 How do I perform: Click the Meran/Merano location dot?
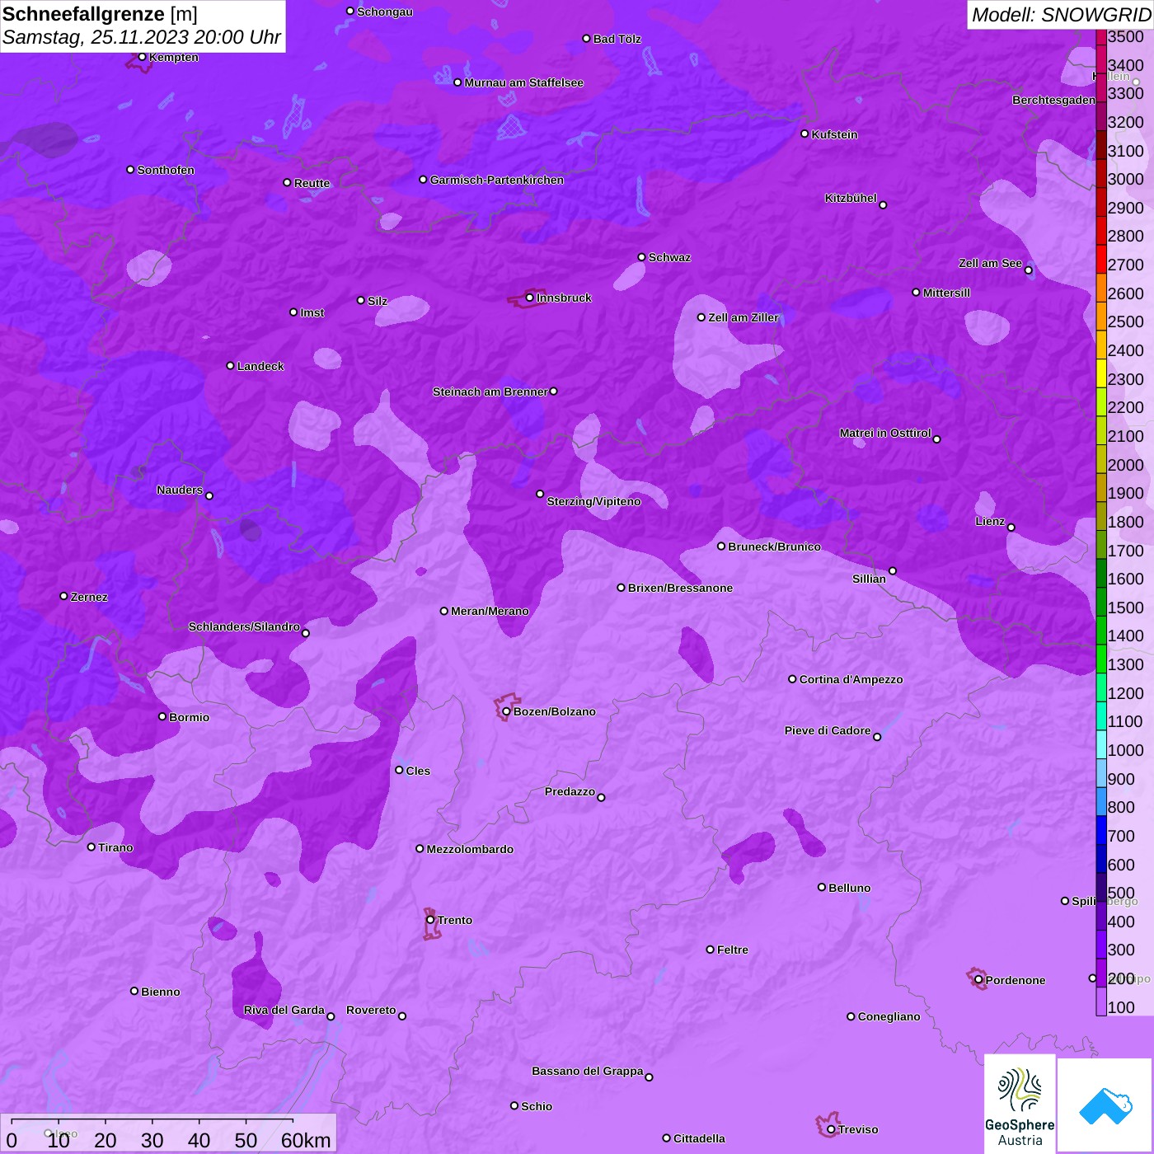click(443, 611)
